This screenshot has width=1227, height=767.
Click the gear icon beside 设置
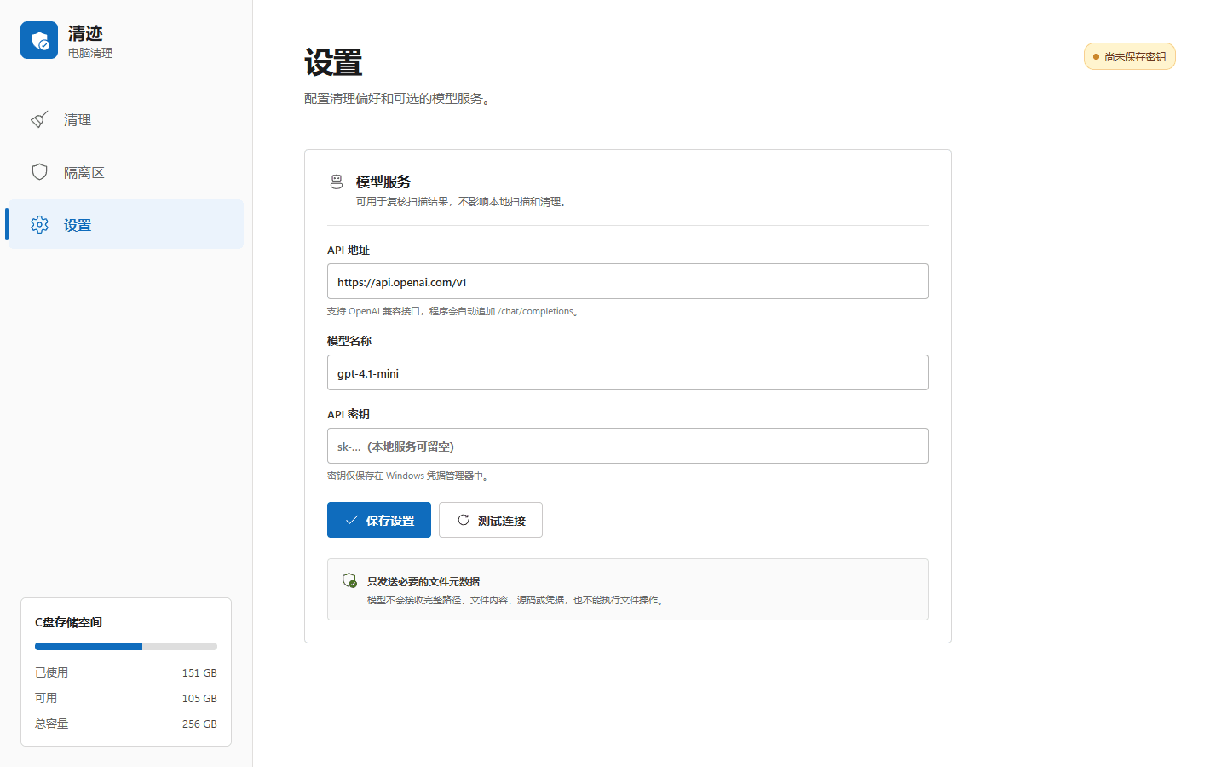(x=39, y=224)
